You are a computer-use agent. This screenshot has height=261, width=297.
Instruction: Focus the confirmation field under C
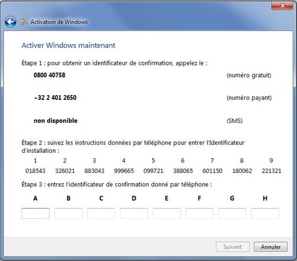pyautogui.click(x=101, y=213)
